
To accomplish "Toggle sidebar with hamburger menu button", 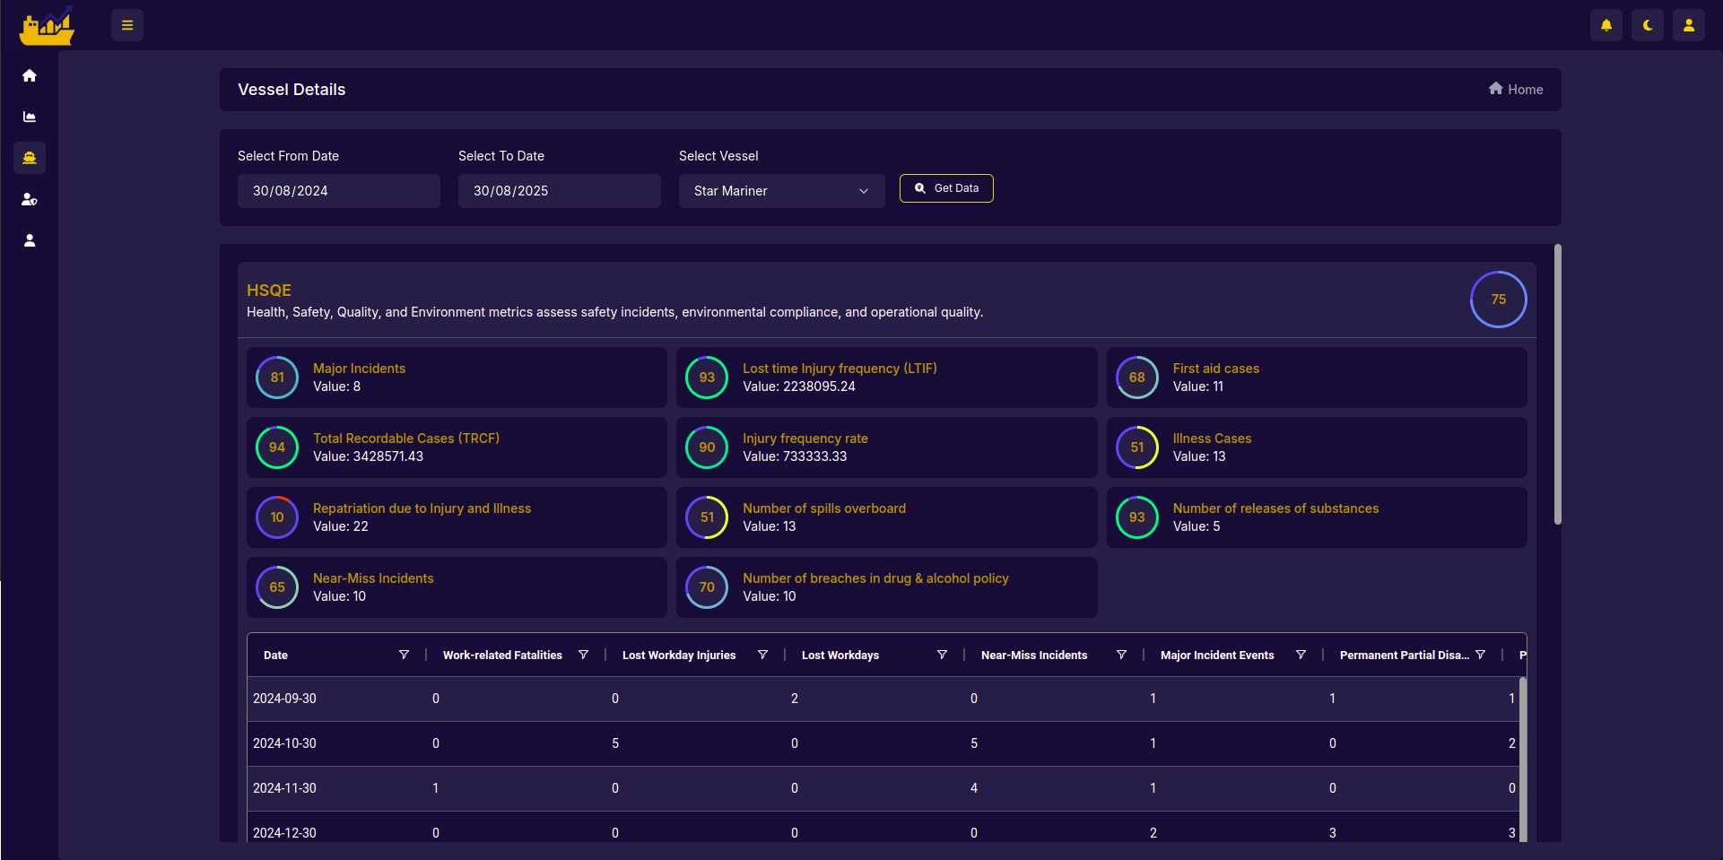I will [127, 25].
